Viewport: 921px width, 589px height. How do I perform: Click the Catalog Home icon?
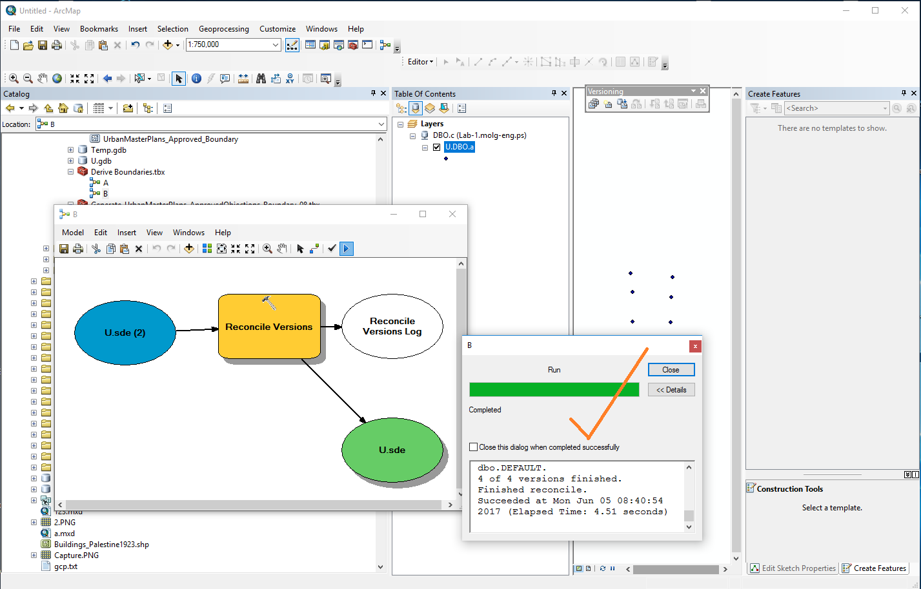coord(63,108)
